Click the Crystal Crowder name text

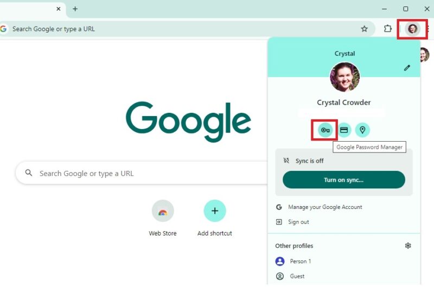[344, 103]
